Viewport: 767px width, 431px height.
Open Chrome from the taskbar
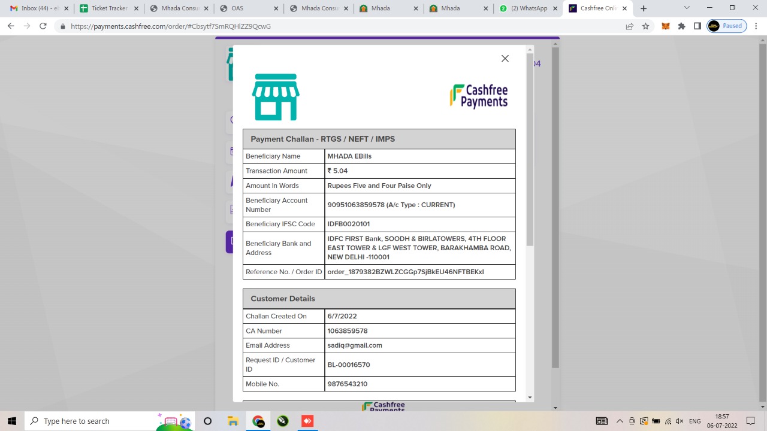(258, 421)
